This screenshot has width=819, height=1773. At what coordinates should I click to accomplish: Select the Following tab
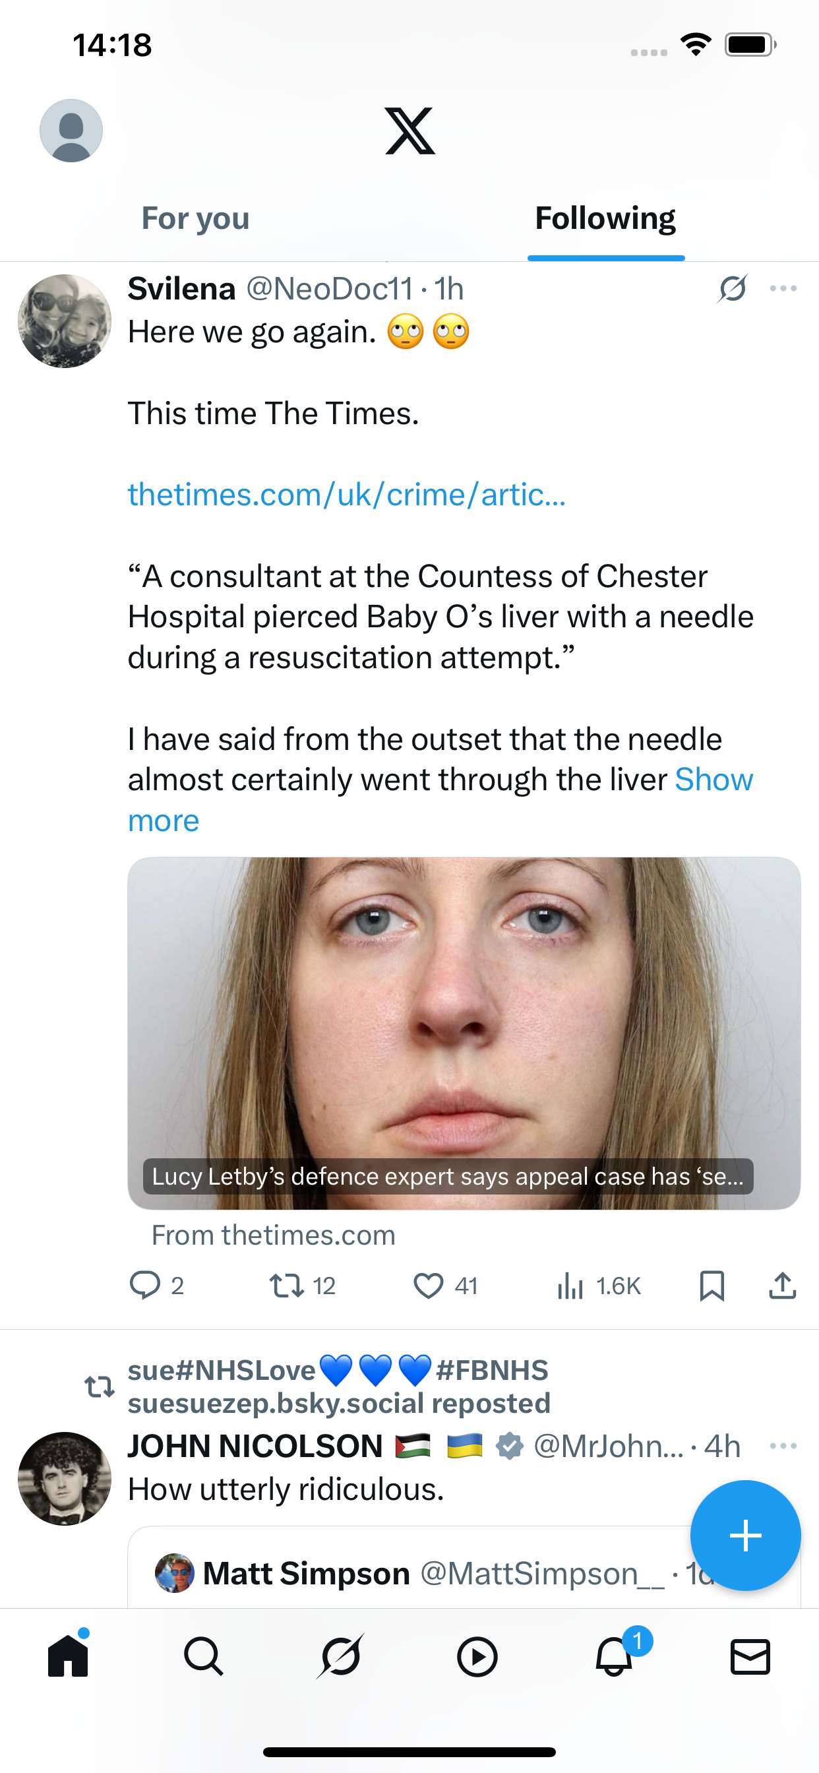pyautogui.click(x=605, y=218)
